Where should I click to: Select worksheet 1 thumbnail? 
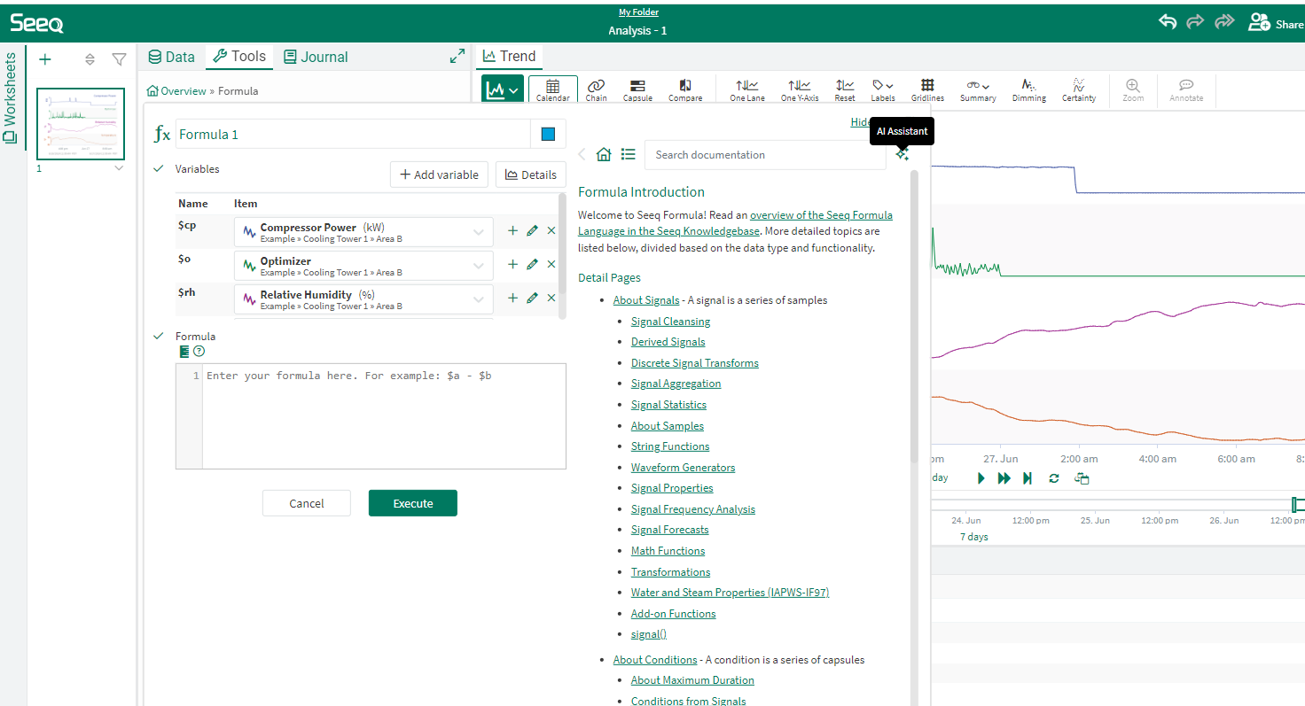[x=80, y=123]
